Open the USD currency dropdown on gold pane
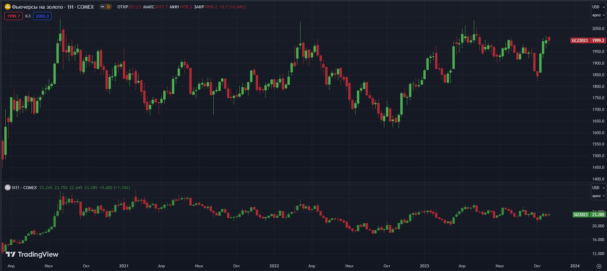Screen dimensions: 607x271 [x=598, y=7]
